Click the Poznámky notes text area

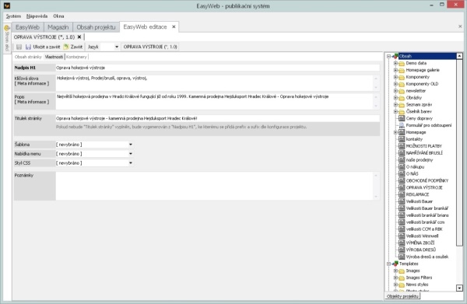click(215, 186)
